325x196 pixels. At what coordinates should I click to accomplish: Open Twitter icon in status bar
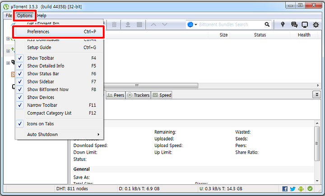[292, 189]
